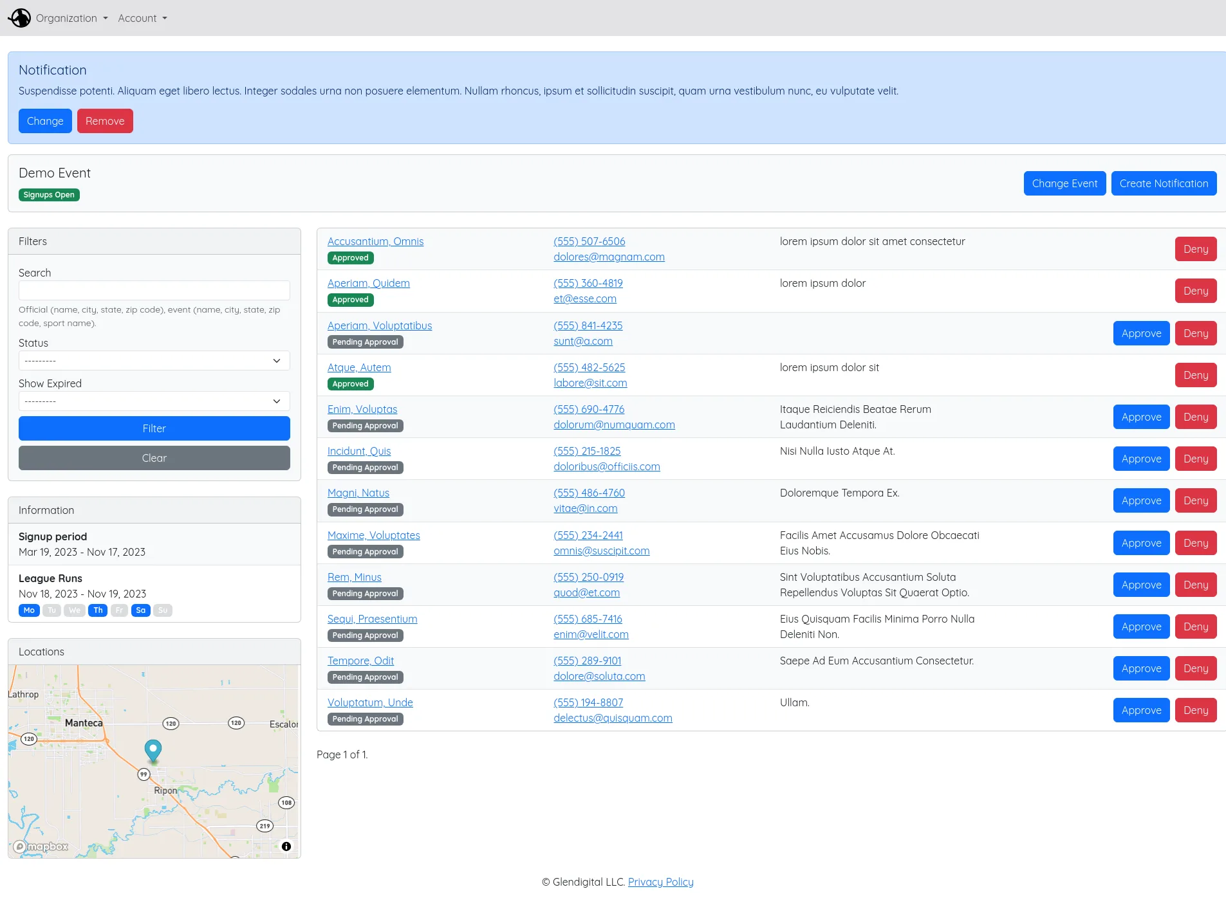Click the blue Filter button
The height and width of the screenshot is (905, 1226).
click(x=154, y=428)
